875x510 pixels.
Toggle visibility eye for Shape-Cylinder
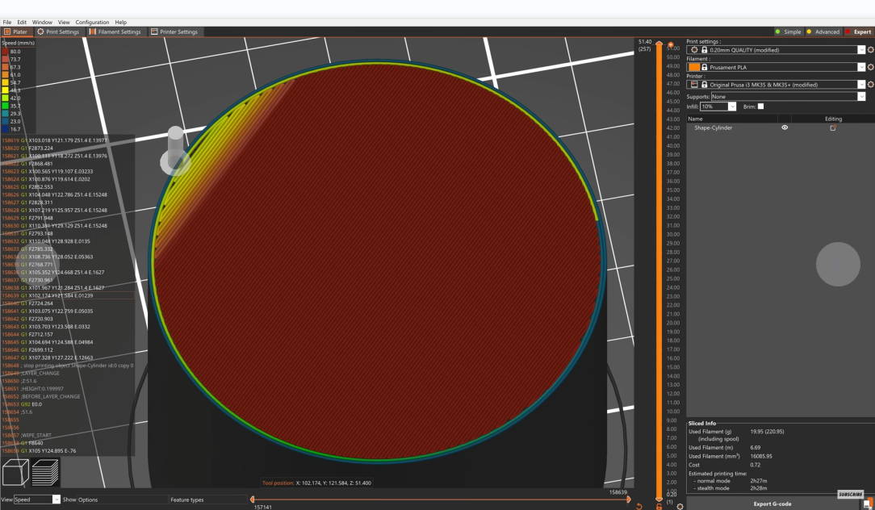pyautogui.click(x=785, y=127)
